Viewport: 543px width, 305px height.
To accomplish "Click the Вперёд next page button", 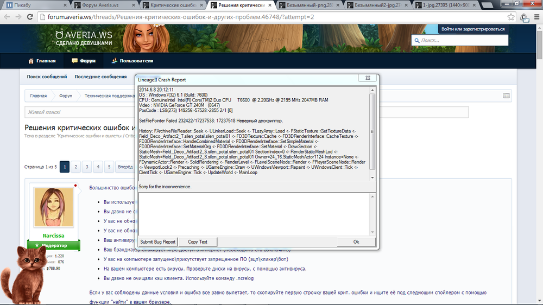I will [x=125, y=167].
